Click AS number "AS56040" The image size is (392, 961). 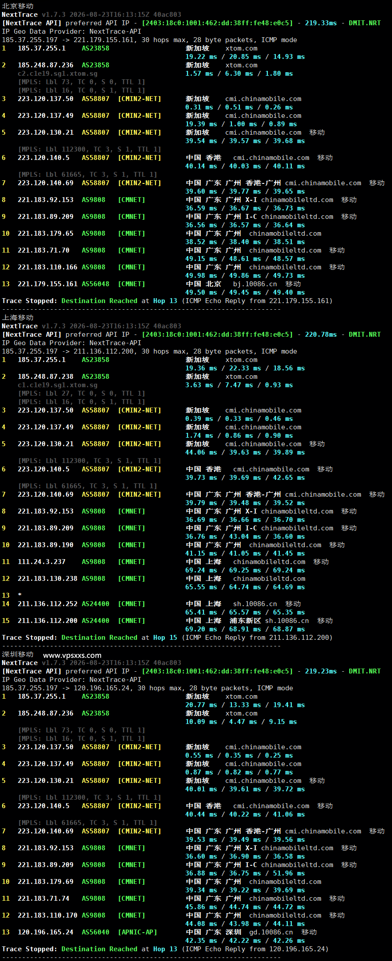(95, 932)
